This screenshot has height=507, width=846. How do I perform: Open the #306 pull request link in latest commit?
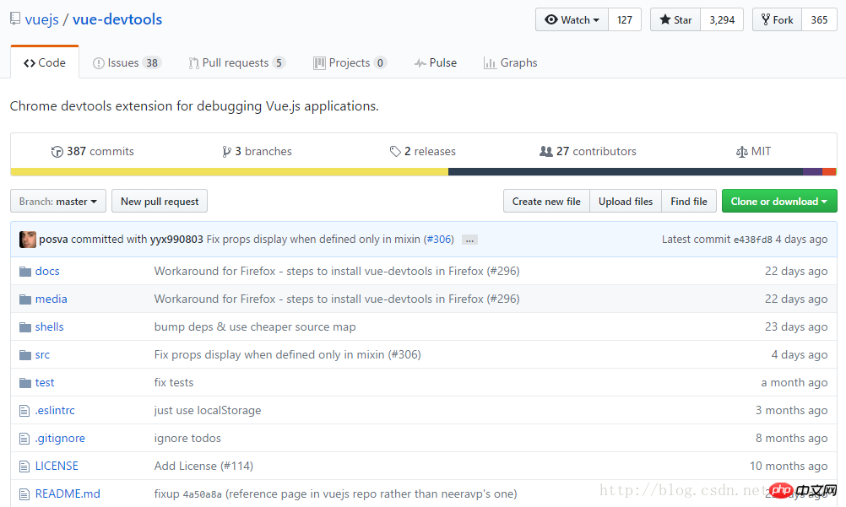tap(440, 240)
